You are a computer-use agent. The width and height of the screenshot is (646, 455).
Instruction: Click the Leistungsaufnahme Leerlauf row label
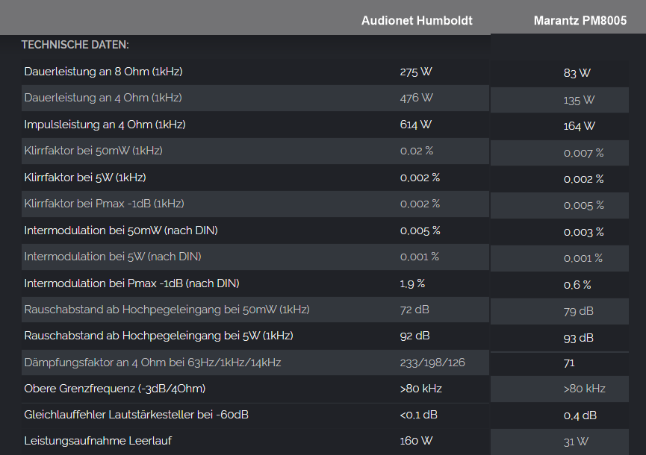(98, 441)
